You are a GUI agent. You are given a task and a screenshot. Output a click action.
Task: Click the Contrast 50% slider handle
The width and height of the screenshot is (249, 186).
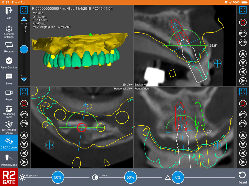[130, 177]
